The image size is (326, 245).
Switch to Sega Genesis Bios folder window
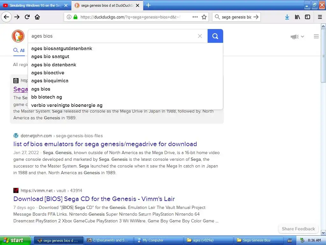[x=259, y=240]
